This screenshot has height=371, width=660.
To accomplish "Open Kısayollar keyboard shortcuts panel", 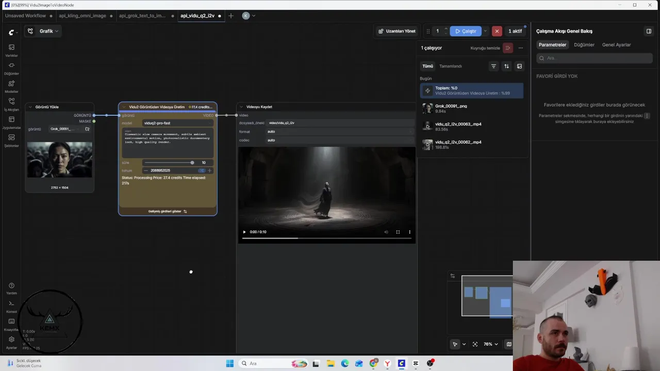I will [x=11, y=324].
